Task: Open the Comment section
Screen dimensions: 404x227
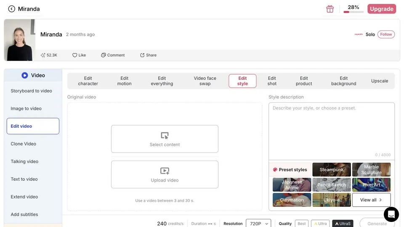Action: coord(113,55)
